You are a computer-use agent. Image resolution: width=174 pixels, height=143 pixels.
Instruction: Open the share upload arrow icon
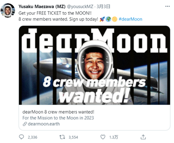coord(143,137)
